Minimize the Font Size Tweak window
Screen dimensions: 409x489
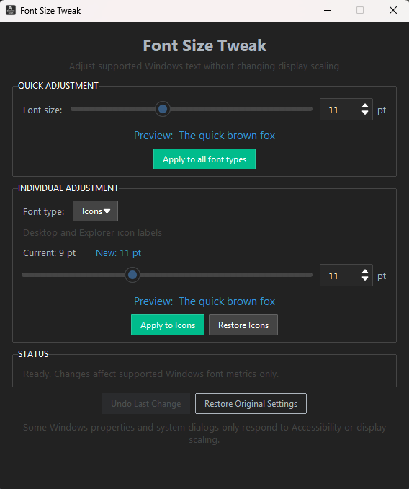(328, 10)
